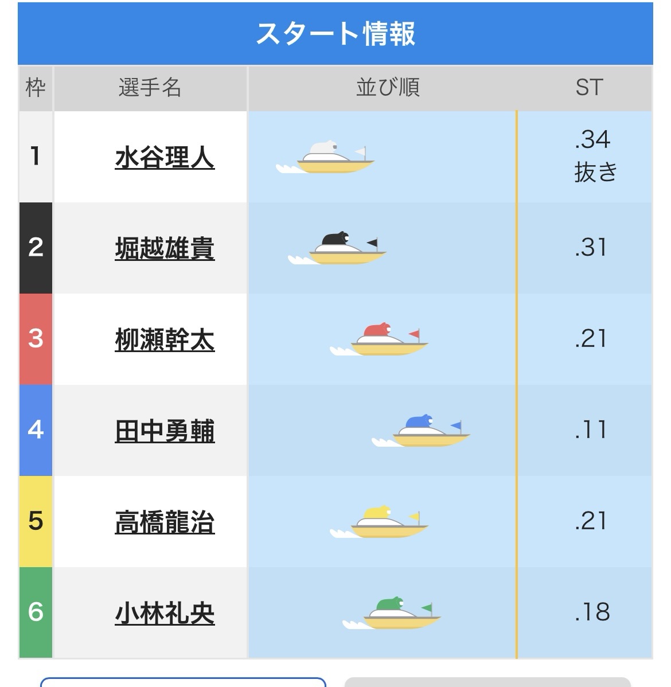Click the .34 抜き start time
The width and height of the screenshot is (671, 687).
tap(594, 156)
